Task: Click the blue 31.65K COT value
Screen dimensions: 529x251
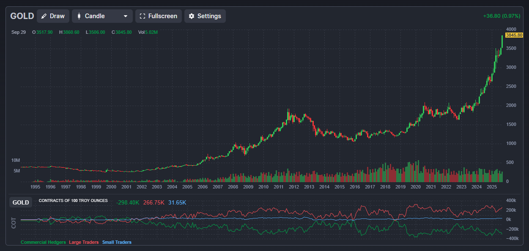Action: [x=177, y=202]
